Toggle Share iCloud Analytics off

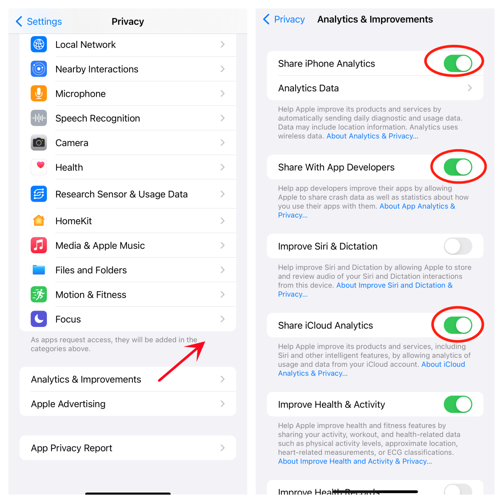(x=458, y=325)
